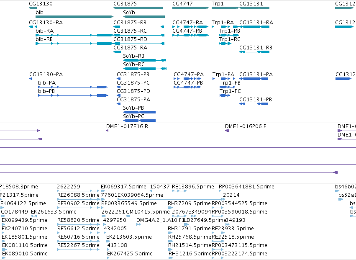Select EST RE56612.5prime
Image resolution: width=356 pixels, height=260 pixels.
pyautogui.click(x=78, y=229)
